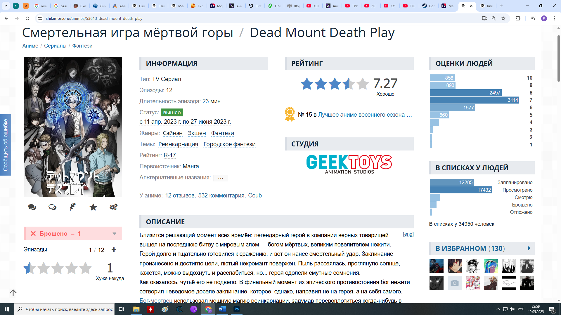Show hidden system tray icons
Viewport: 561px width, 315px height.
point(498,309)
